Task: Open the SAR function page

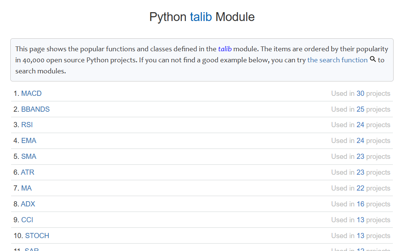Action: point(32,250)
